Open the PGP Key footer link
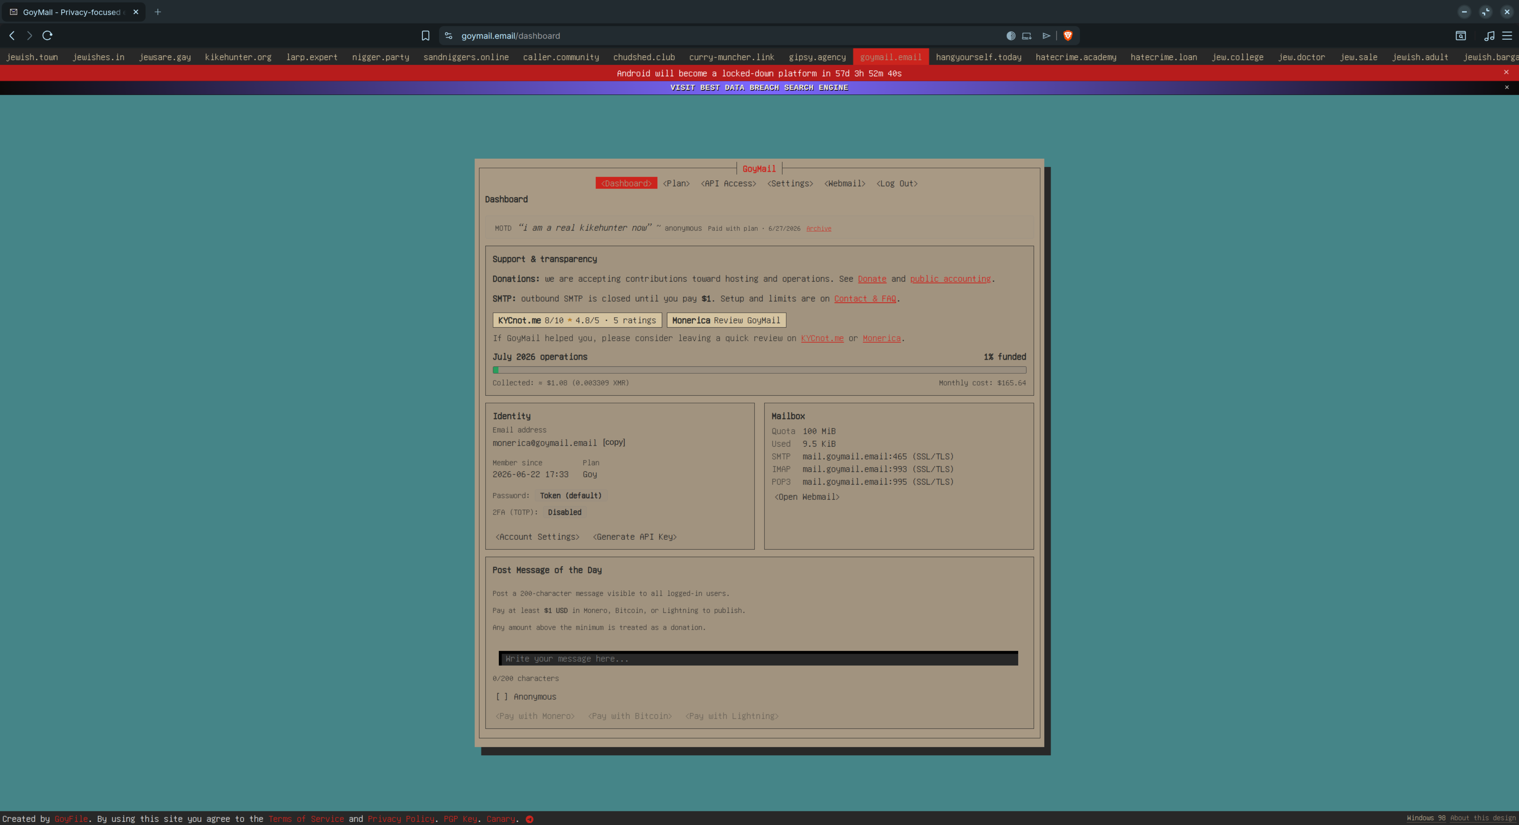This screenshot has height=825, width=1519. [460, 819]
